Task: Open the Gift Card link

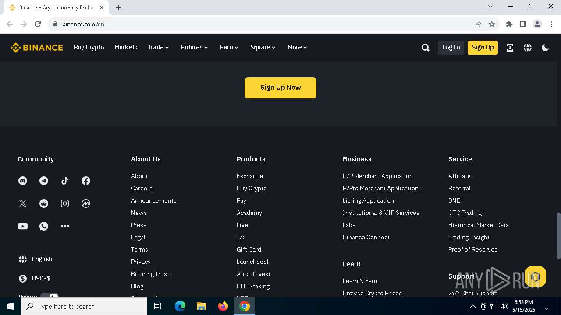Action: click(x=249, y=249)
